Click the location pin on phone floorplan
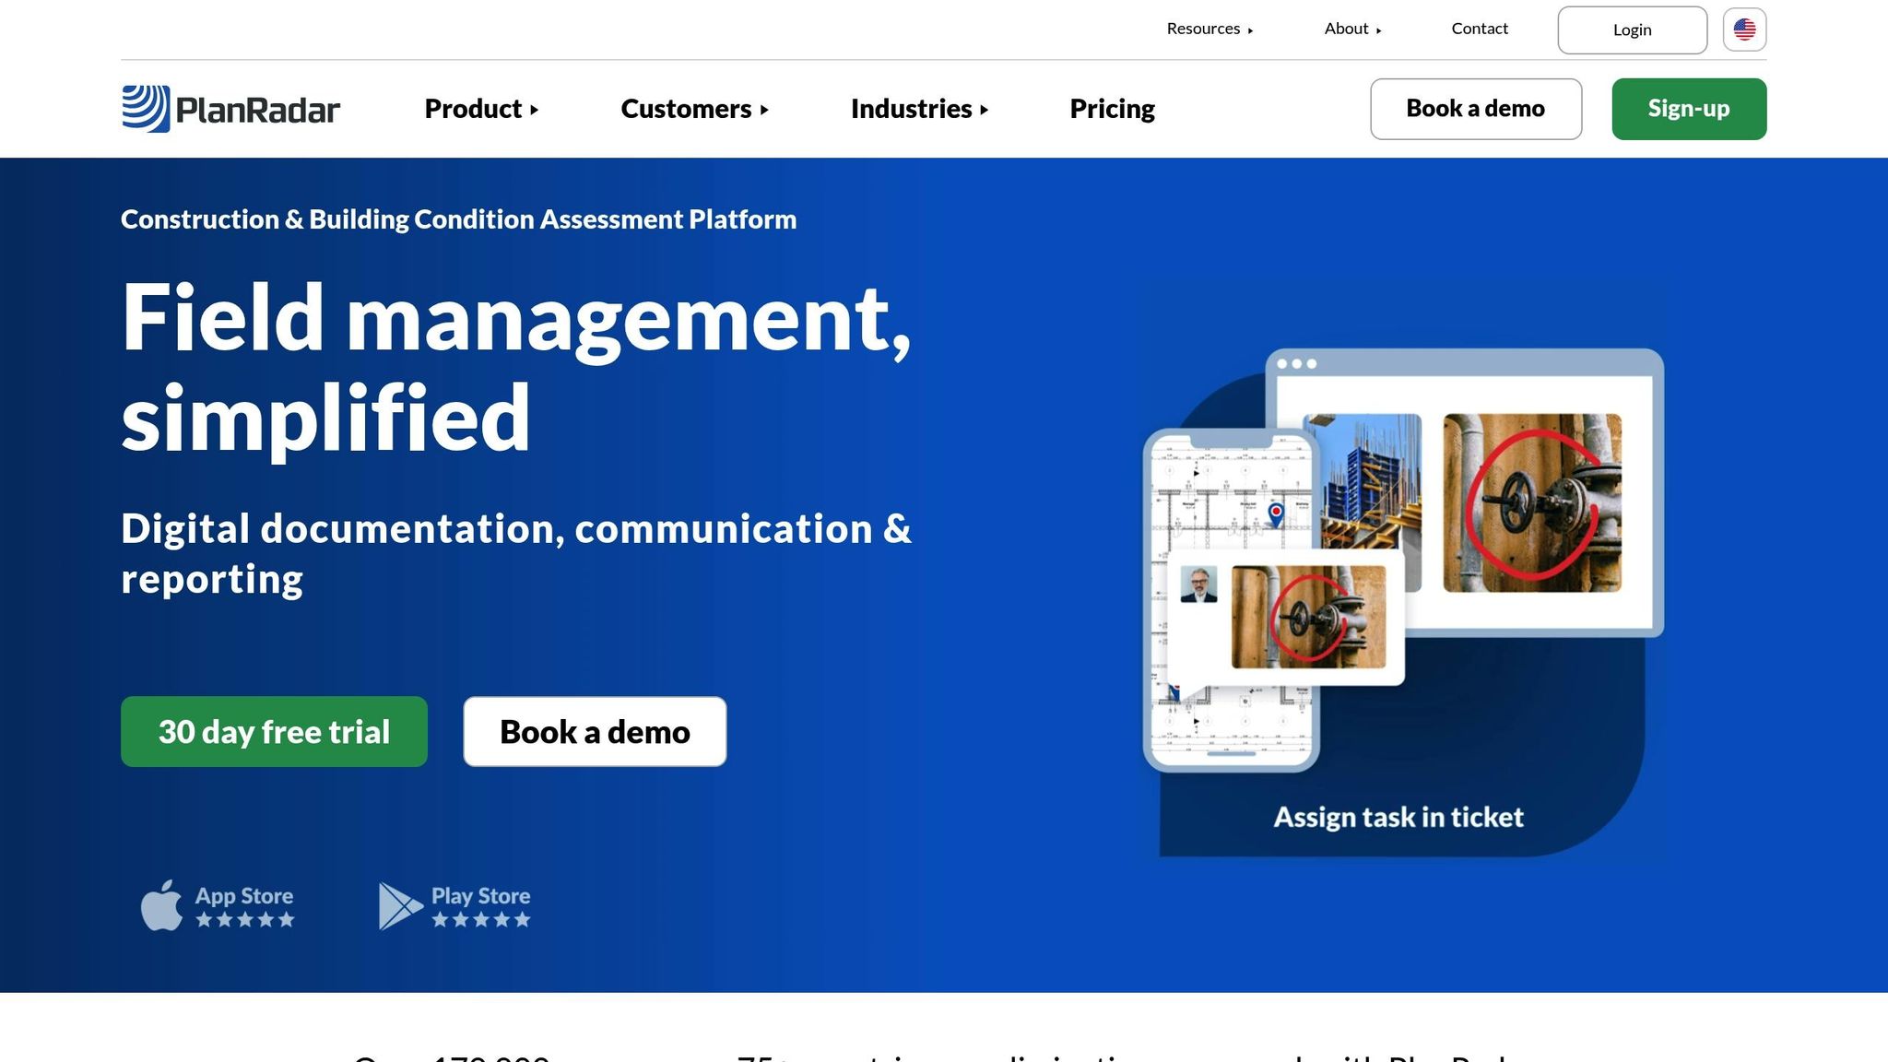Viewport: 1888px width, 1062px height. tap(1276, 513)
